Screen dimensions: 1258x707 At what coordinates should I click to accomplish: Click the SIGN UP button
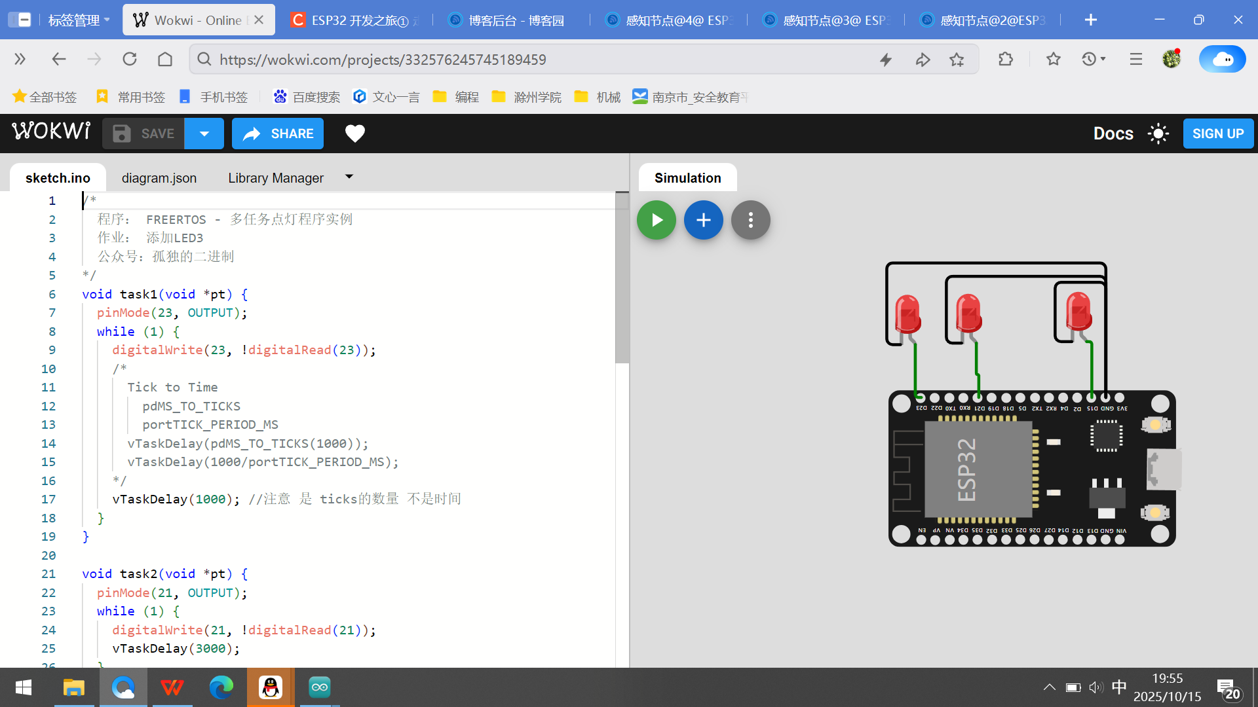[1218, 134]
